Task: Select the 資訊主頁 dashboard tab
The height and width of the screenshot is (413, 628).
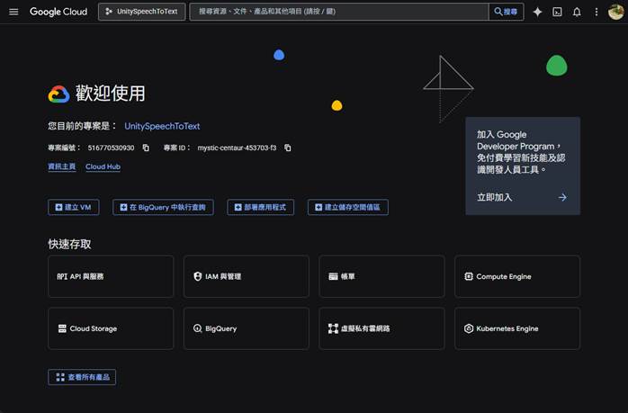Action: [61, 166]
